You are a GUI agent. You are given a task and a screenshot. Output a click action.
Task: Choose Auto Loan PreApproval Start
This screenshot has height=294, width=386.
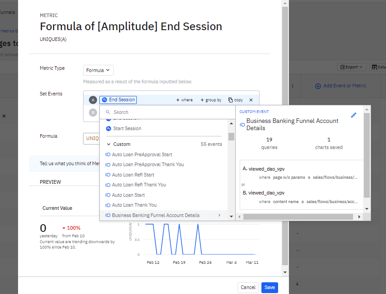[142, 154]
